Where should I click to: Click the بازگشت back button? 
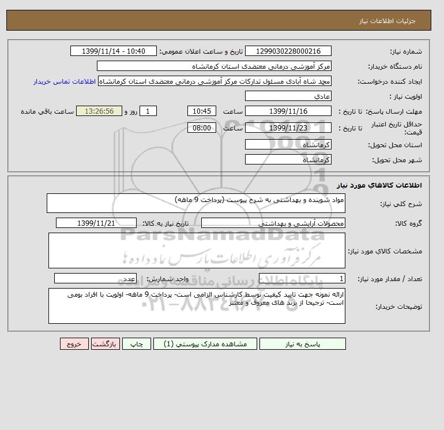106,344
